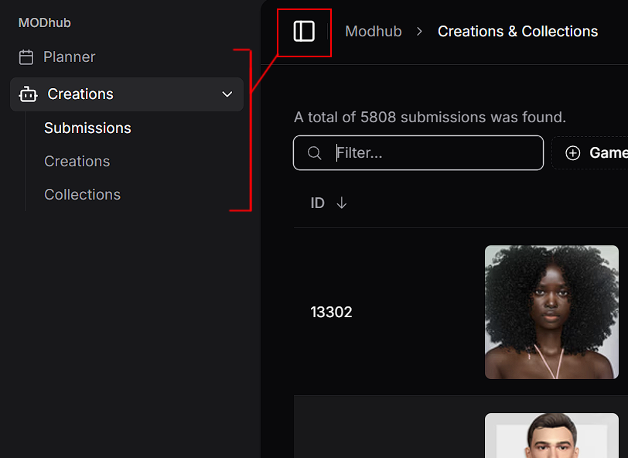This screenshot has height=458, width=628.
Task: Click the Creations & Collections breadcrumb
Action: tap(517, 31)
